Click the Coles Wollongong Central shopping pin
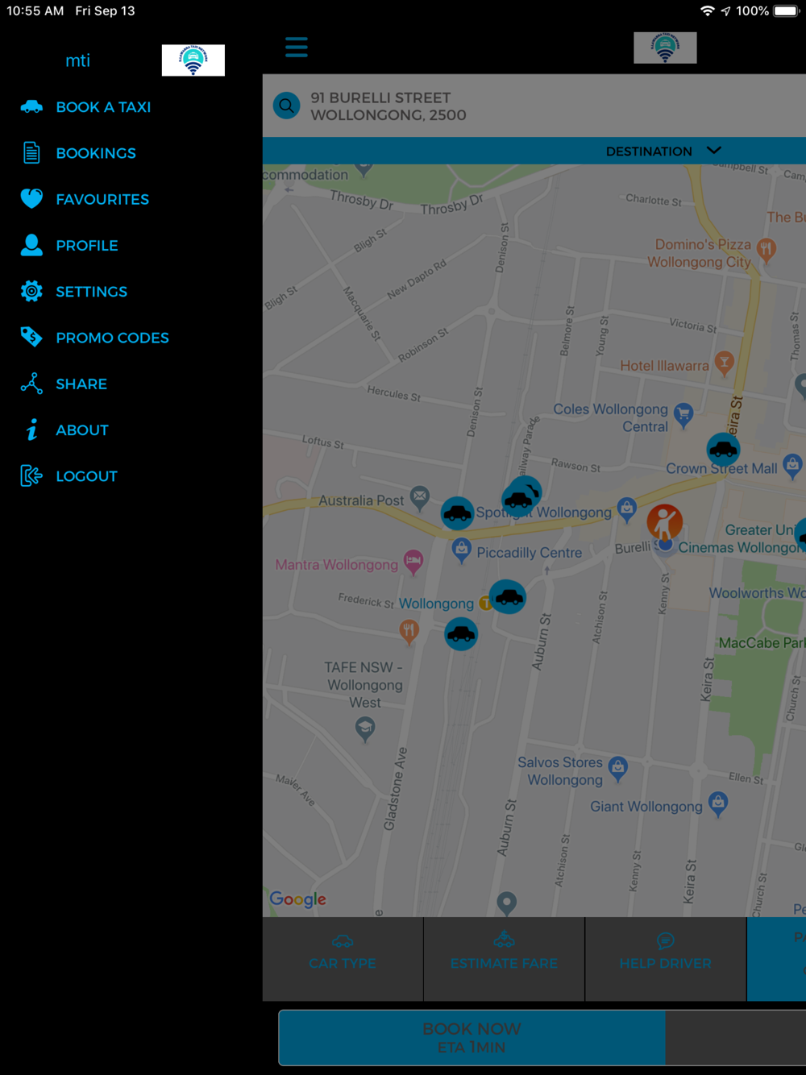Screen dimensions: 806x1075 click(683, 414)
